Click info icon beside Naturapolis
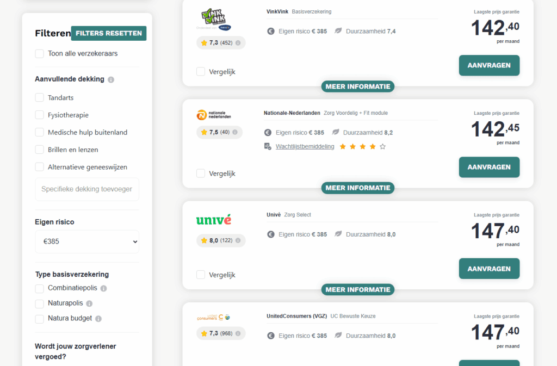557x366 pixels. [x=89, y=303]
